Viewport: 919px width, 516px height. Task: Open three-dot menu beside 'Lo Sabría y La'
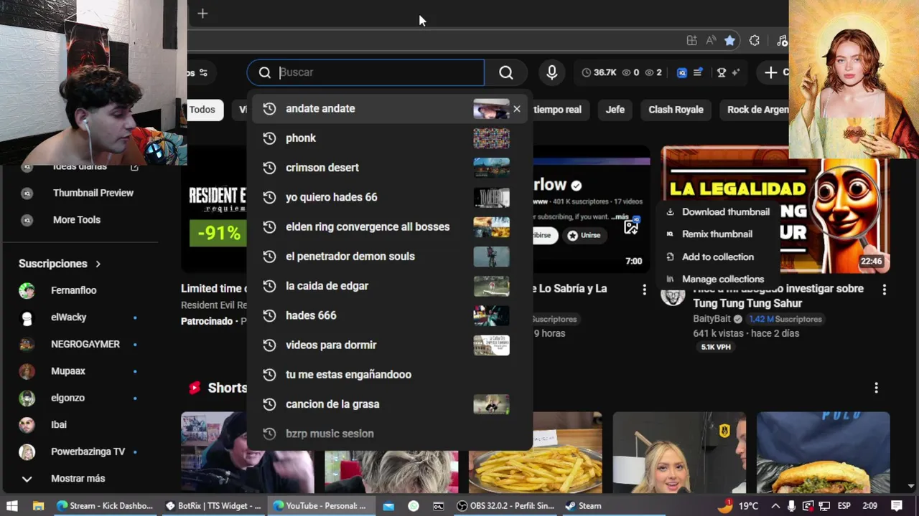644,290
